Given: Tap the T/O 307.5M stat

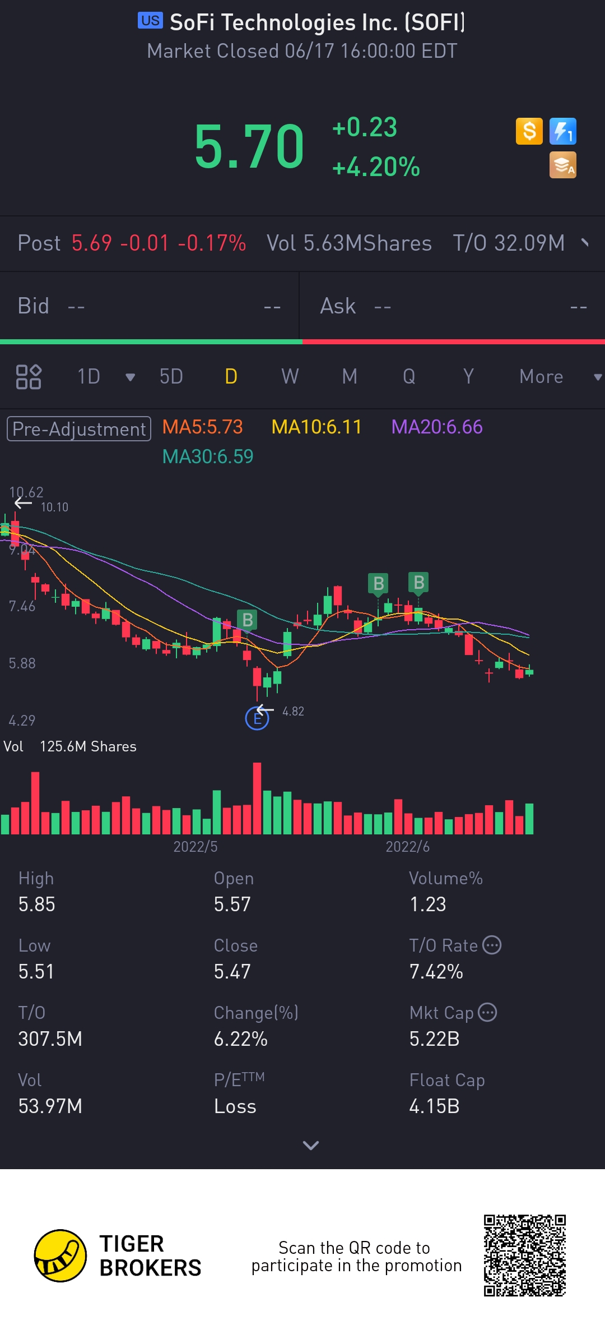Looking at the screenshot, I should [50, 1026].
